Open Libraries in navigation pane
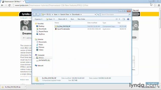The width and height of the screenshot is (161, 90). pyautogui.click(x=40, y=39)
